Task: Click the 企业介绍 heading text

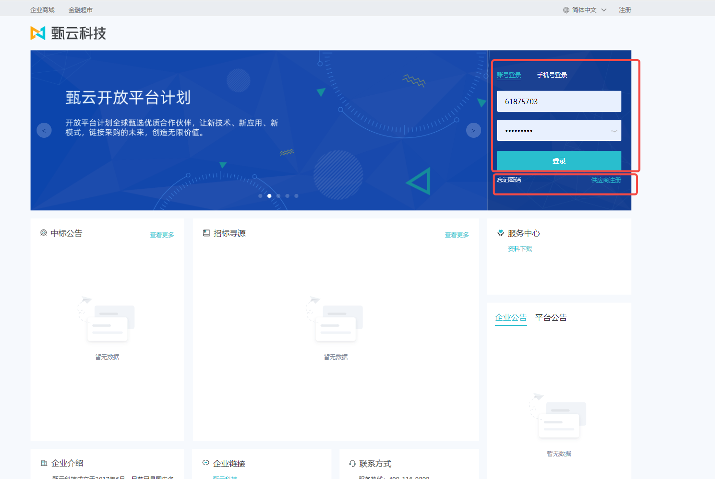Action: (67, 463)
